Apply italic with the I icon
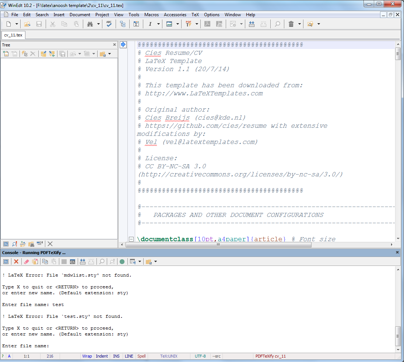Viewport: 404px width, 362px height. [x=150, y=24]
